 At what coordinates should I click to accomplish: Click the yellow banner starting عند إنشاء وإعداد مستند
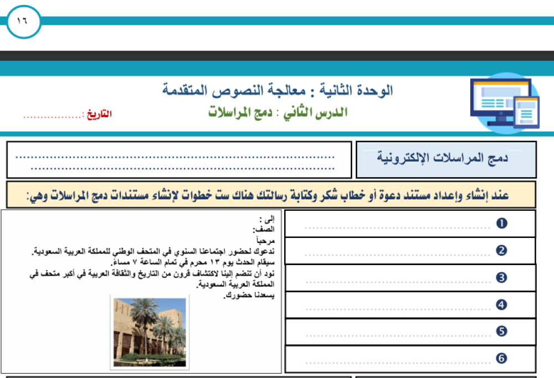point(271,195)
